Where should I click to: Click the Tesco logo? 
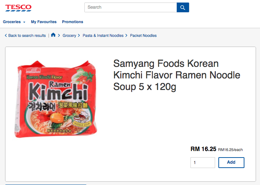pyautogui.click(x=18, y=7)
